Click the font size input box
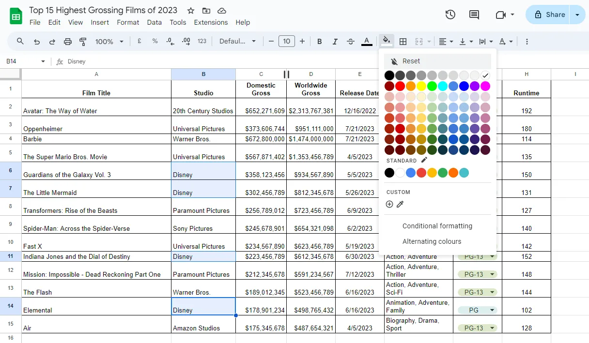This screenshot has width=589, height=343. click(287, 42)
